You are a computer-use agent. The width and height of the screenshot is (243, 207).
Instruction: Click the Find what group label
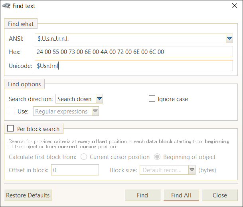tap(21, 24)
